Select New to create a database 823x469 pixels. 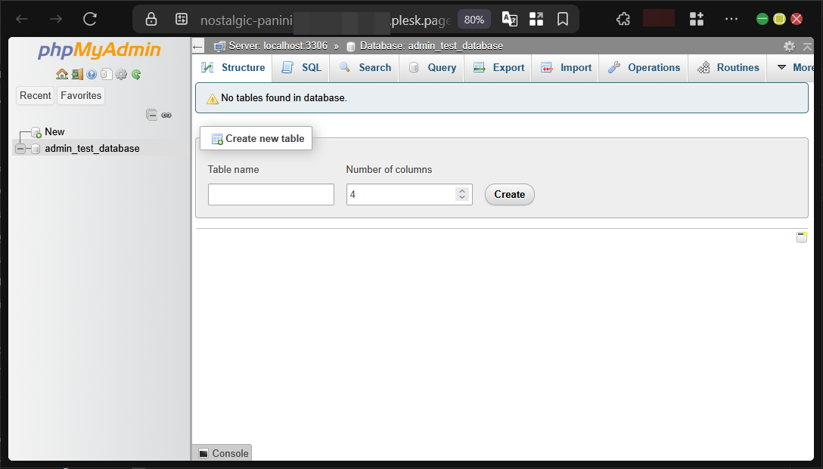53,131
